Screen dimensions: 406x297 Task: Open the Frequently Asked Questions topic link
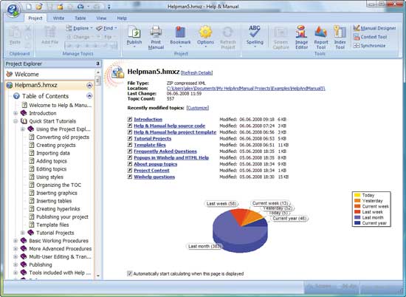(x=165, y=151)
